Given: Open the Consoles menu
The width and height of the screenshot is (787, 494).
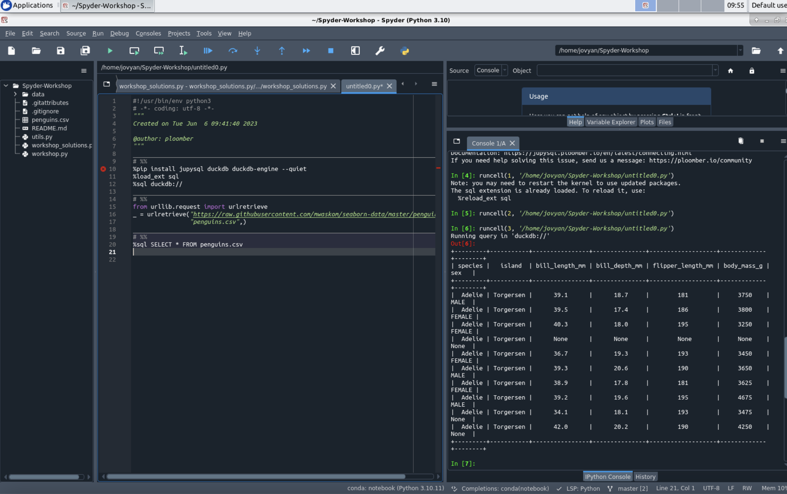Looking at the screenshot, I should pos(148,33).
